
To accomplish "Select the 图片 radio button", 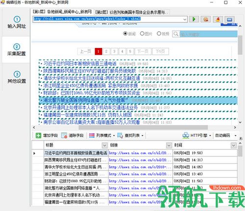I will click(x=142, y=34).
